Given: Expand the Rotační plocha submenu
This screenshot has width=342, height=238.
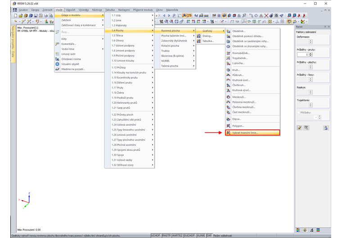Looking at the screenshot, I should click(175, 46).
